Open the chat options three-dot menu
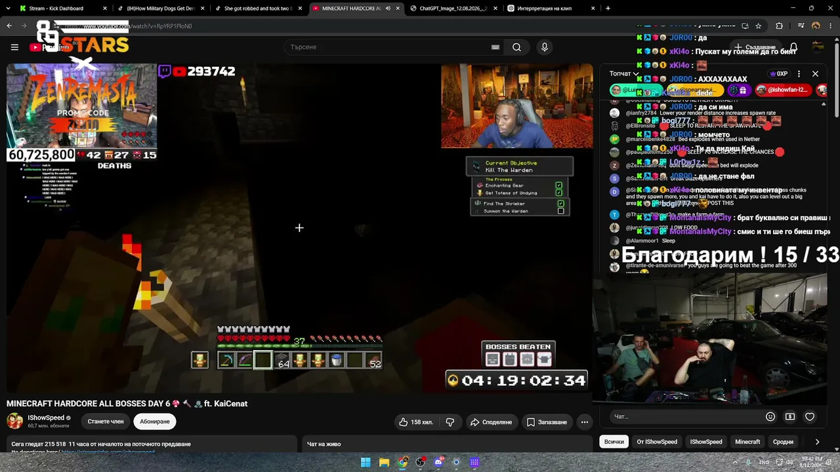The height and width of the screenshot is (472, 840). tap(799, 73)
